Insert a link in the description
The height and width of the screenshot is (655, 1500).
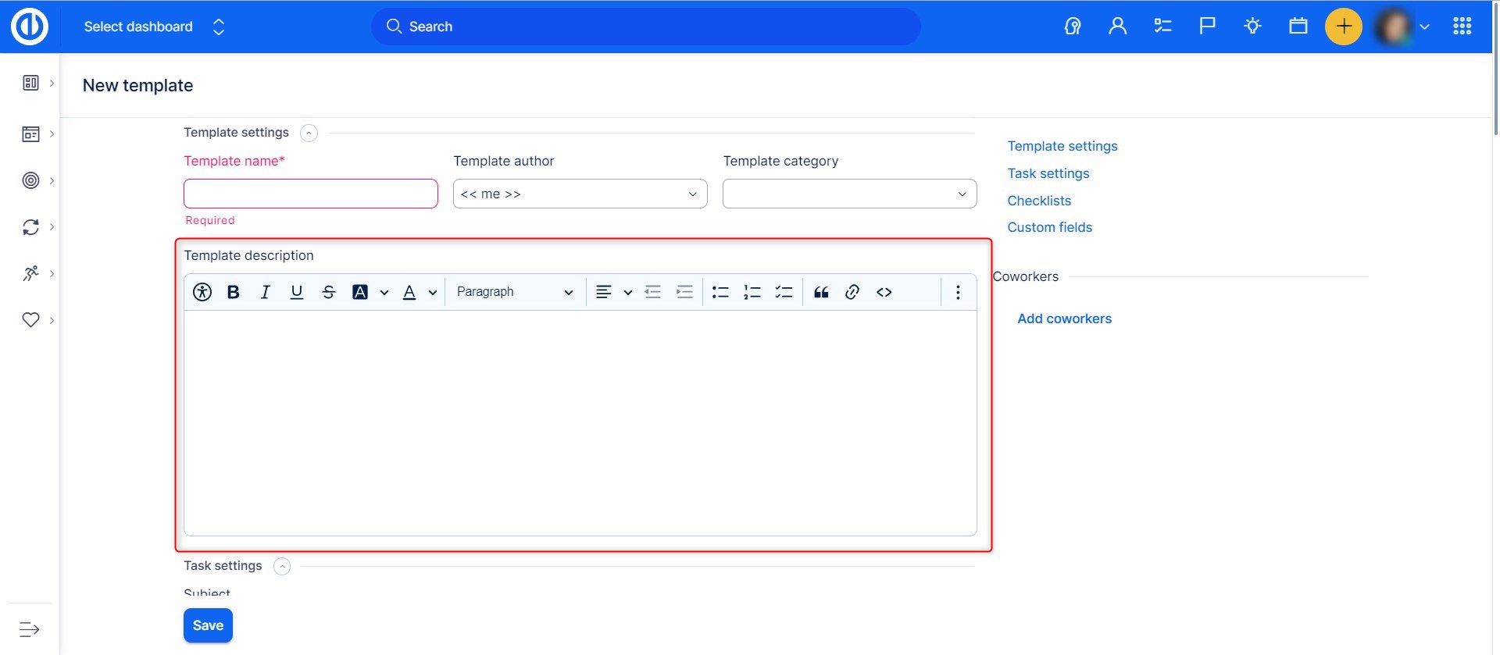852,292
